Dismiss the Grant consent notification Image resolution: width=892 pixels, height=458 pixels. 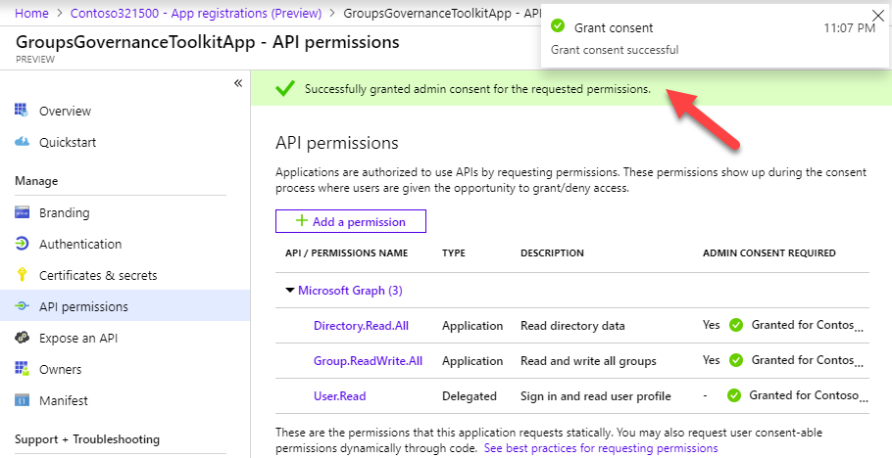876,15
